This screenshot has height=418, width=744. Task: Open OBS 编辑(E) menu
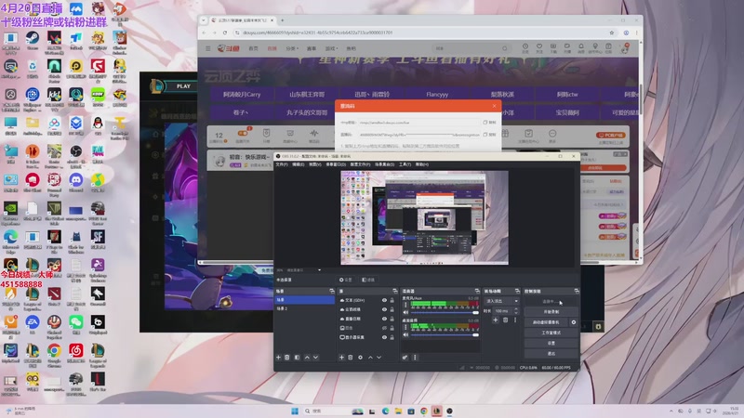coord(298,164)
